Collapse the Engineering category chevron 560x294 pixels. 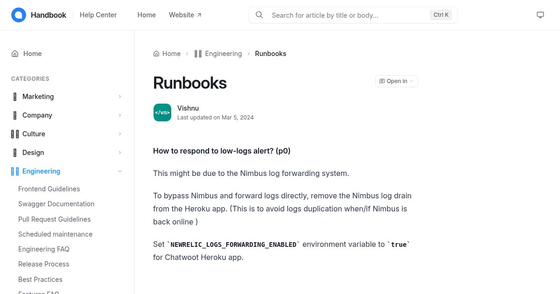click(120, 171)
